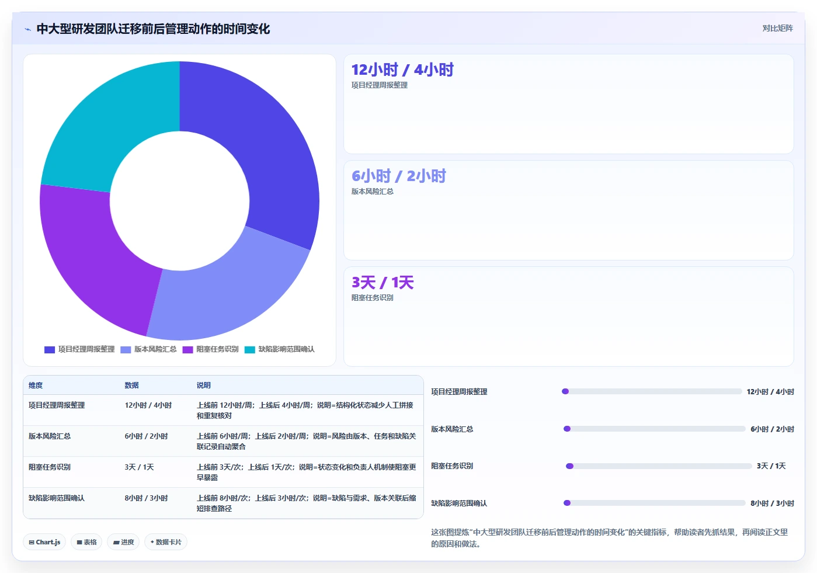Open the 12小时 / 4小时 data card

[x=569, y=104]
